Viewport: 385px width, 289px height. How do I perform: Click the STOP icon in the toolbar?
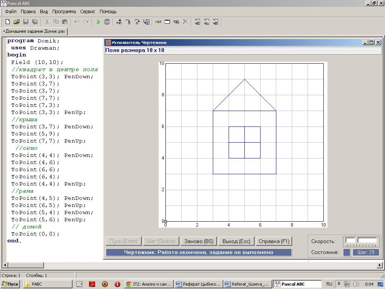[107, 22]
